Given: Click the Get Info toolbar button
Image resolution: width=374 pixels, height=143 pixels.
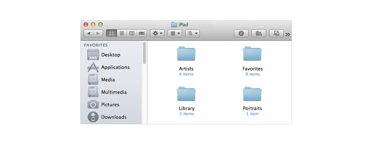Looking at the screenshot, I should tap(241, 33).
